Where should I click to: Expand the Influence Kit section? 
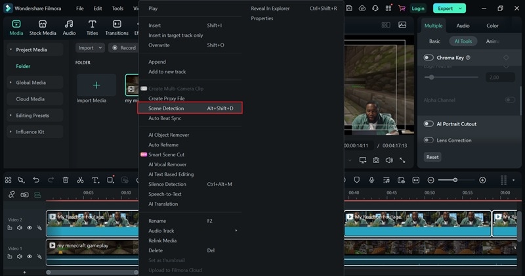point(10,132)
